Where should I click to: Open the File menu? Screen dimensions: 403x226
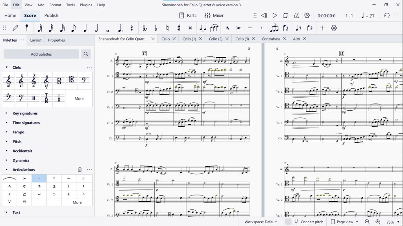click(5, 5)
